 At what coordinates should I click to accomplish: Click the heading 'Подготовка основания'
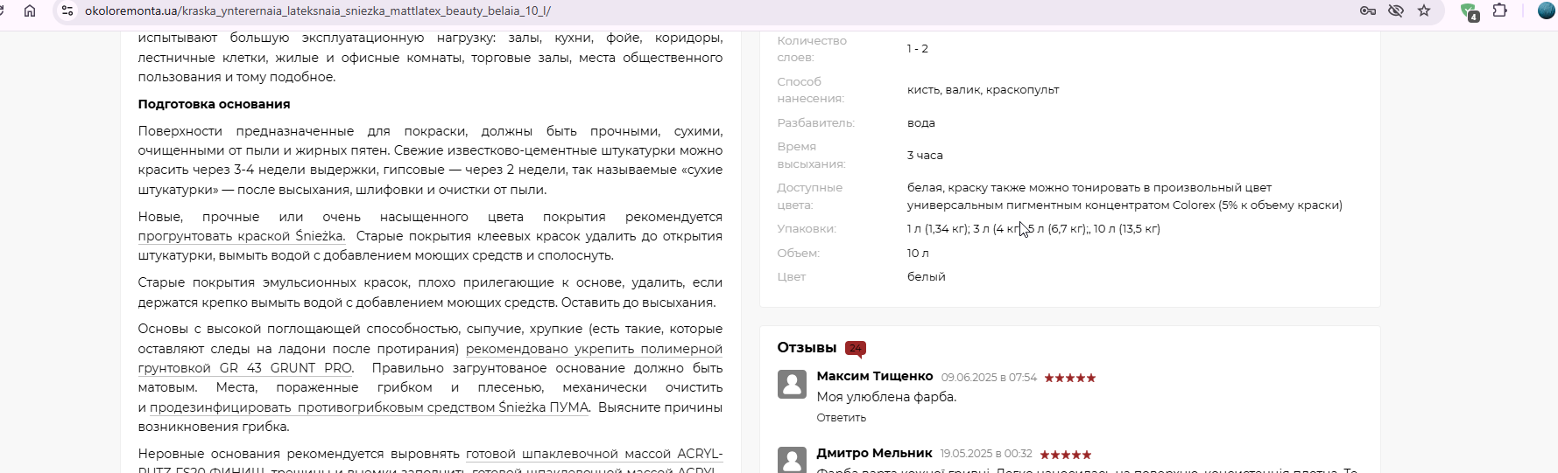214,104
